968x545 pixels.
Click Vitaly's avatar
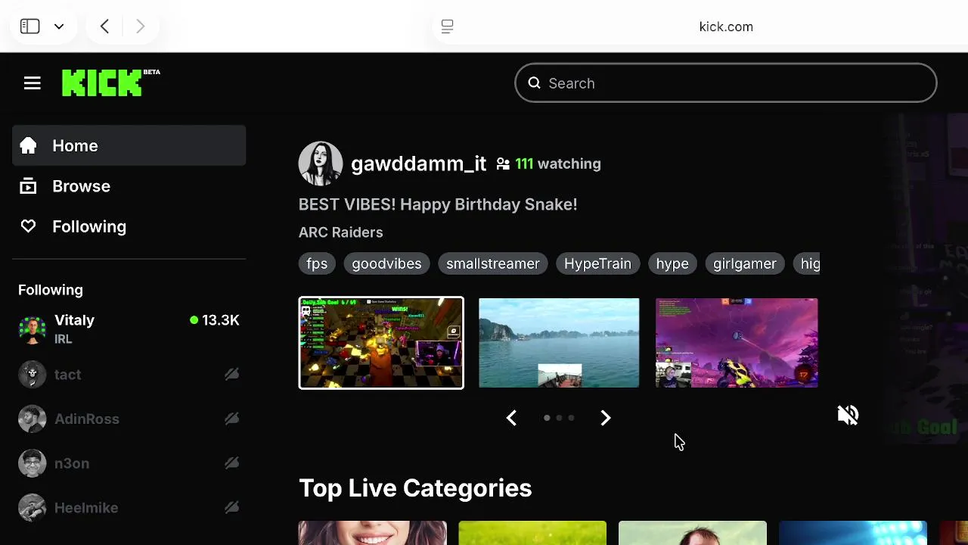(32, 329)
